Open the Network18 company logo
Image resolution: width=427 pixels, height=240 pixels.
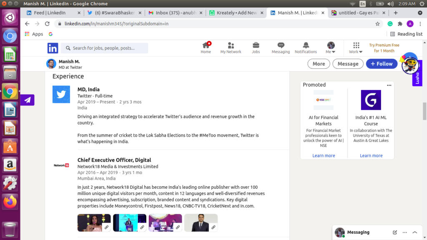pyautogui.click(x=61, y=165)
